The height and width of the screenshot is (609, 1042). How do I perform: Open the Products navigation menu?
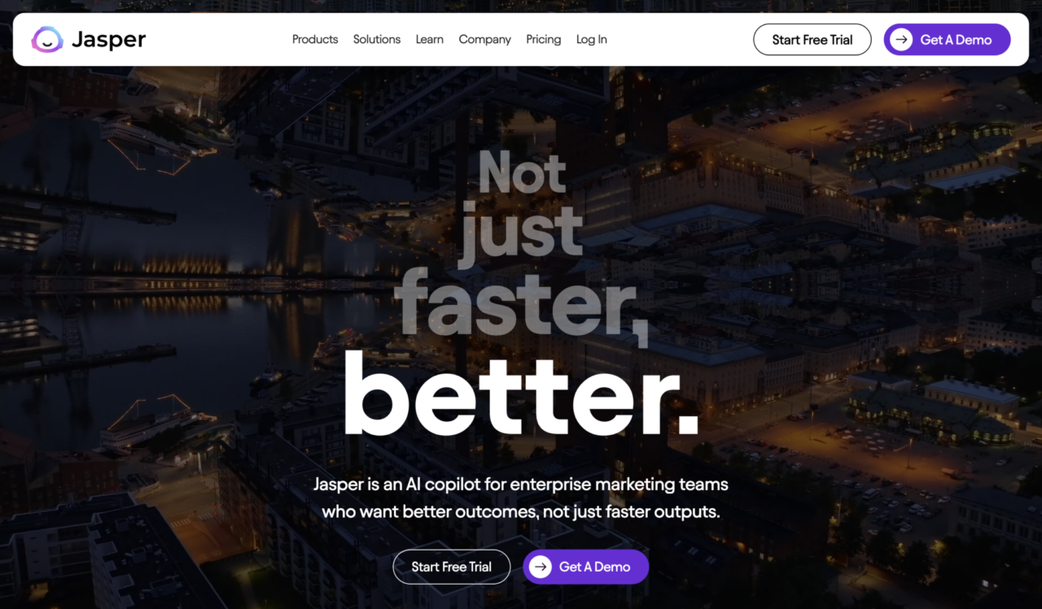click(315, 39)
